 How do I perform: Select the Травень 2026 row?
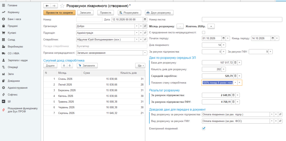coord(94,102)
